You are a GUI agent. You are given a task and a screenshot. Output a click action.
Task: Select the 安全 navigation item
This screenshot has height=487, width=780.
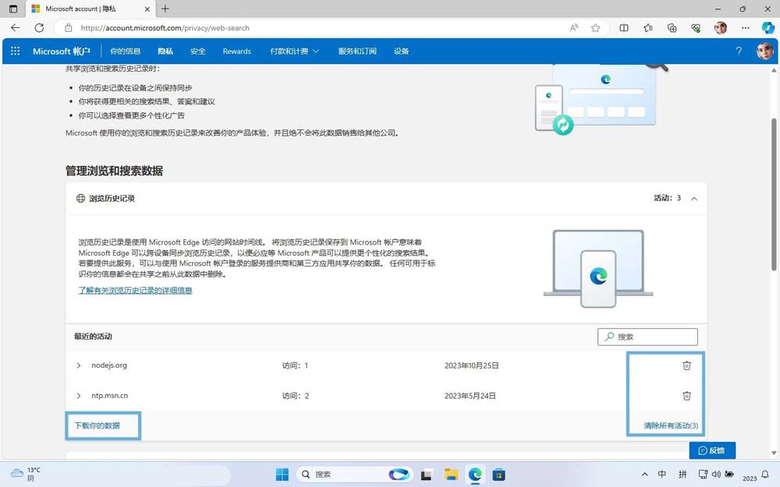pyautogui.click(x=197, y=51)
